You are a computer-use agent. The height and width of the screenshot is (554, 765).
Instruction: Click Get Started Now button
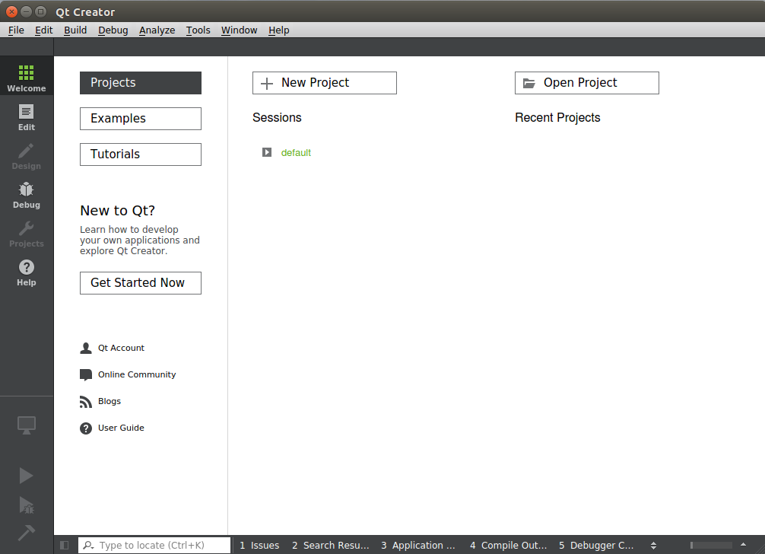tap(141, 283)
